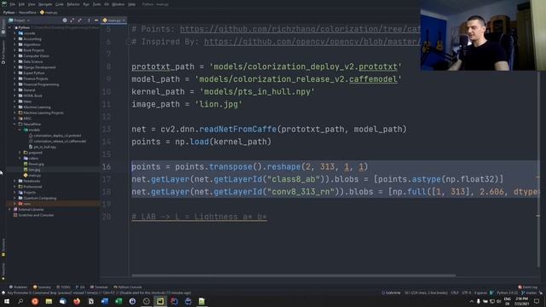Viewport: 546px width, 307px height.
Task: Select pts_in_hull.npy file in tree
Action: point(44,147)
